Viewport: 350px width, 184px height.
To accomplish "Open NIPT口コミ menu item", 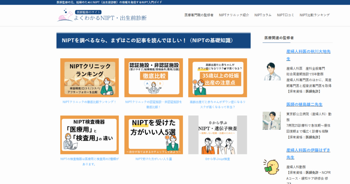I will [285, 15].
